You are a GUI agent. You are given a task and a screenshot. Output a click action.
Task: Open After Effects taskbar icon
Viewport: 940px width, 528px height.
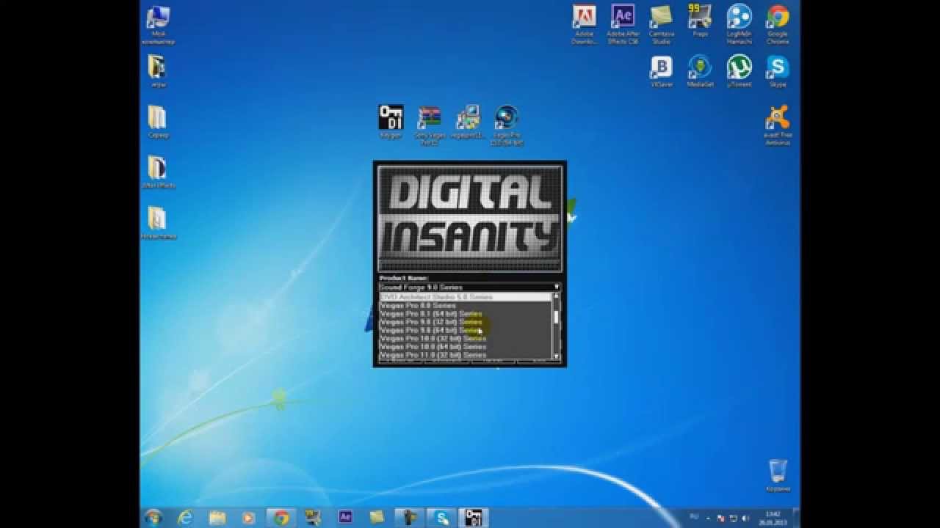345,518
